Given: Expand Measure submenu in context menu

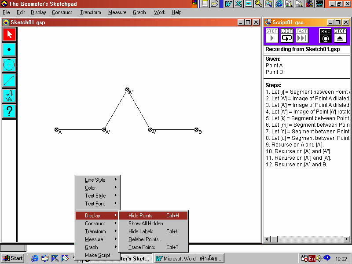Looking at the screenshot, I should tap(98, 239).
